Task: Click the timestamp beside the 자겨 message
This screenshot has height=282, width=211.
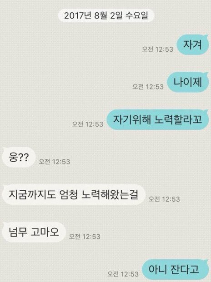Action: click(157, 49)
